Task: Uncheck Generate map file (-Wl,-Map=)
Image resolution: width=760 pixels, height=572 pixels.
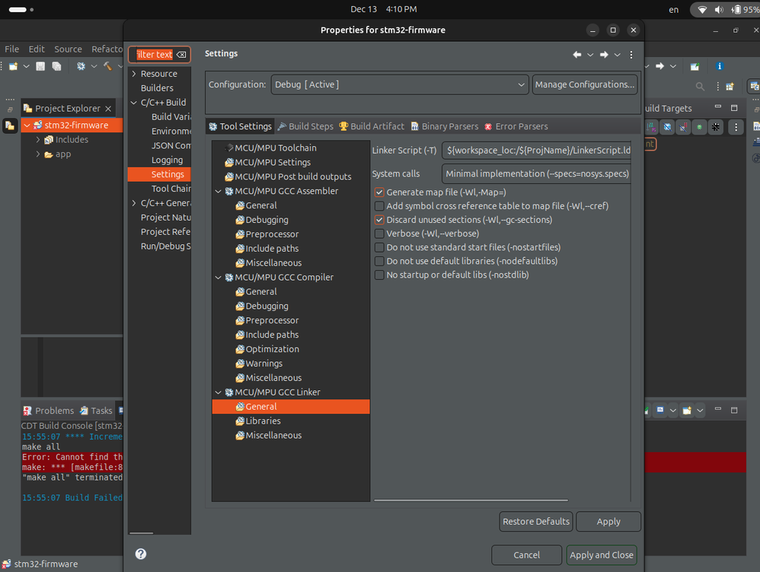Action: click(379, 192)
